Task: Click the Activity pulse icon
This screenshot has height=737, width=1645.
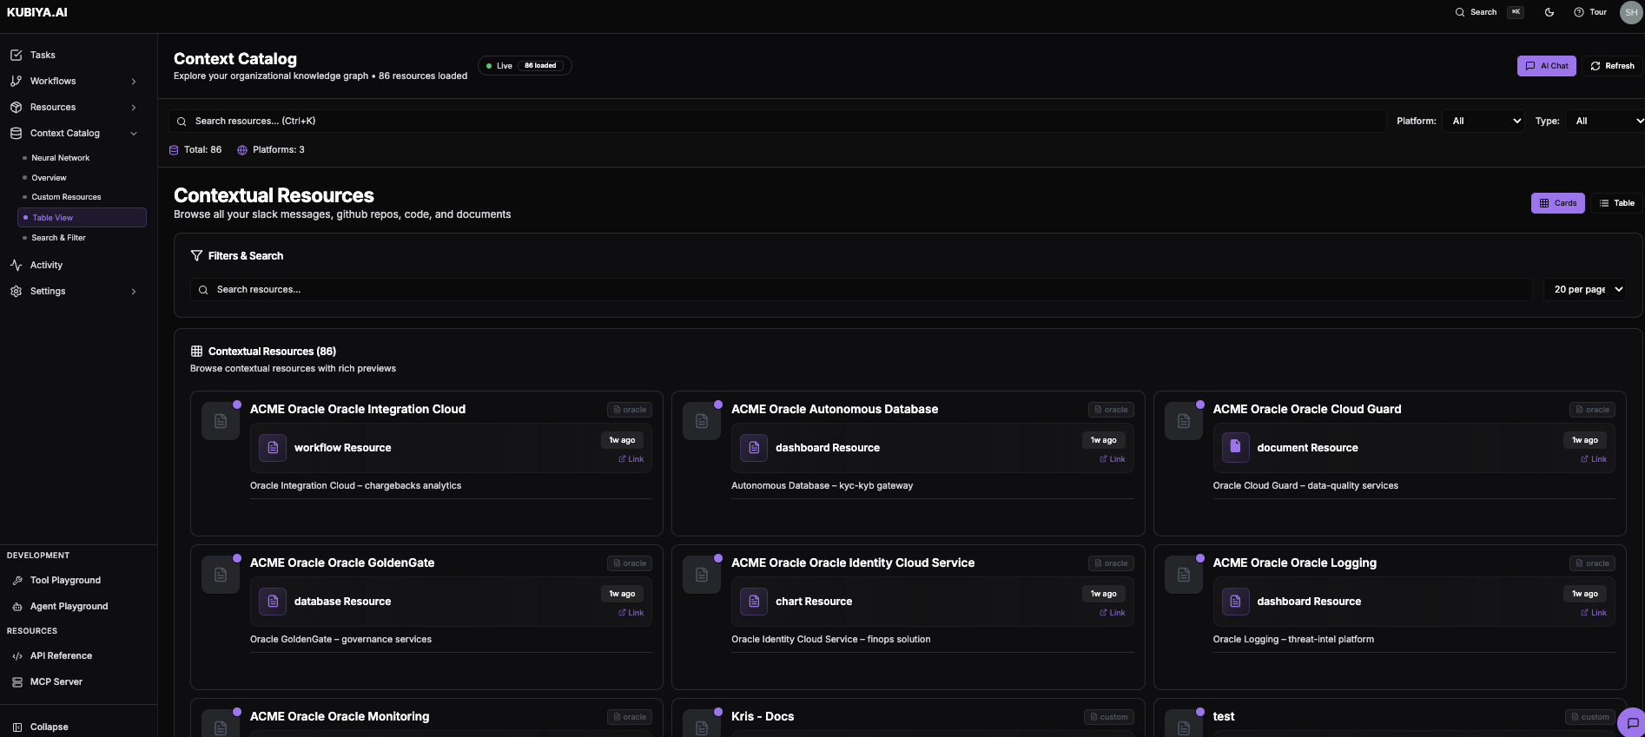Action: coord(16,265)
